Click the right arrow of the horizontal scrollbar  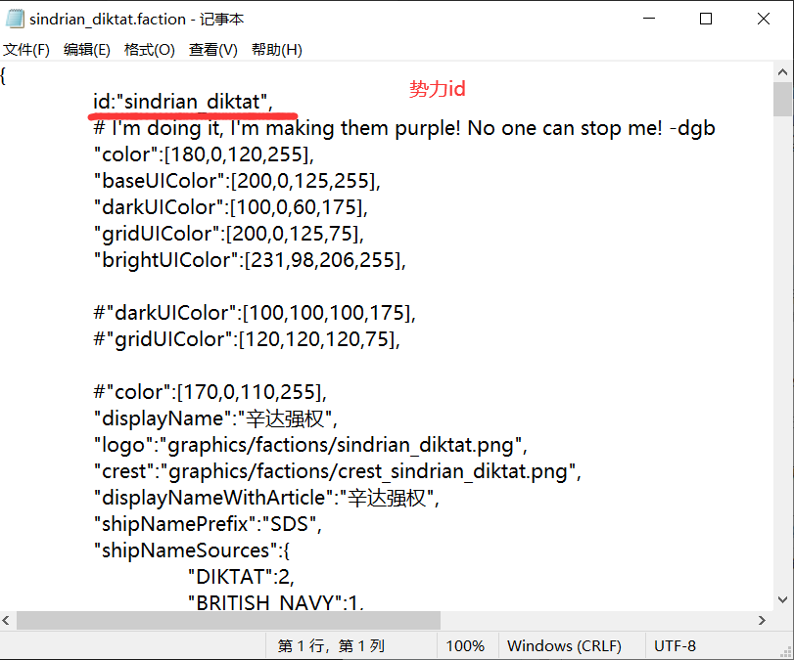(763, 620)
